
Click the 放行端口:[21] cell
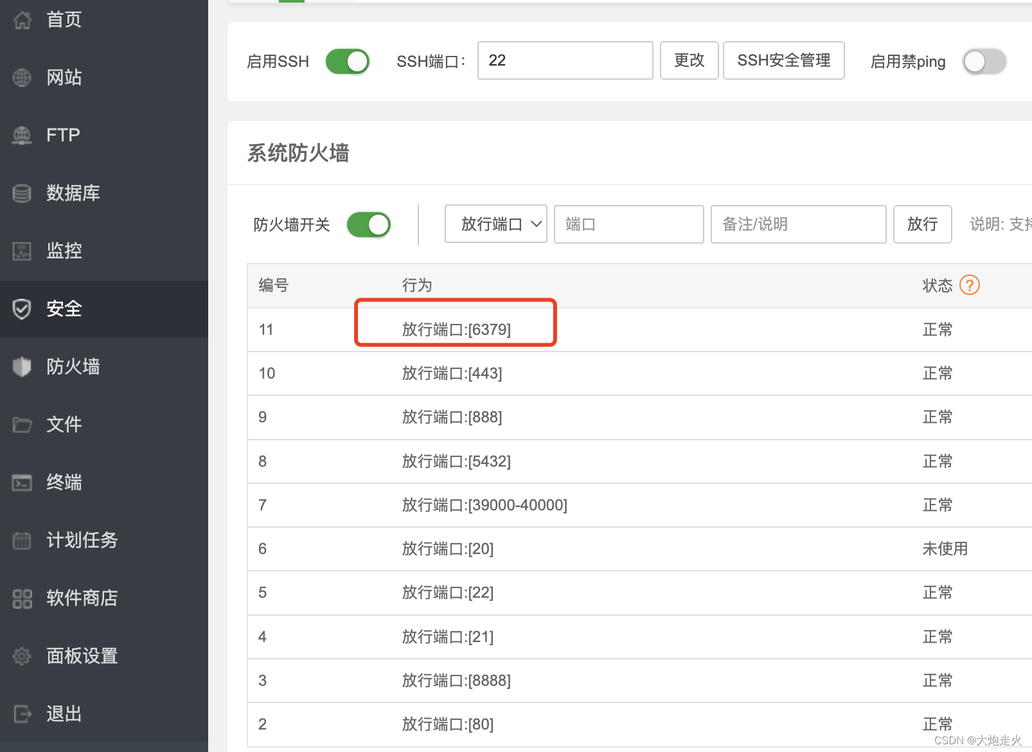tap(448, 637)
